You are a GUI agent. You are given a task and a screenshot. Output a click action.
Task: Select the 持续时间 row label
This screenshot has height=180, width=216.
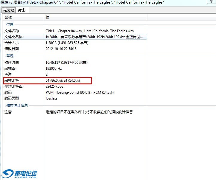pos(12,62)
